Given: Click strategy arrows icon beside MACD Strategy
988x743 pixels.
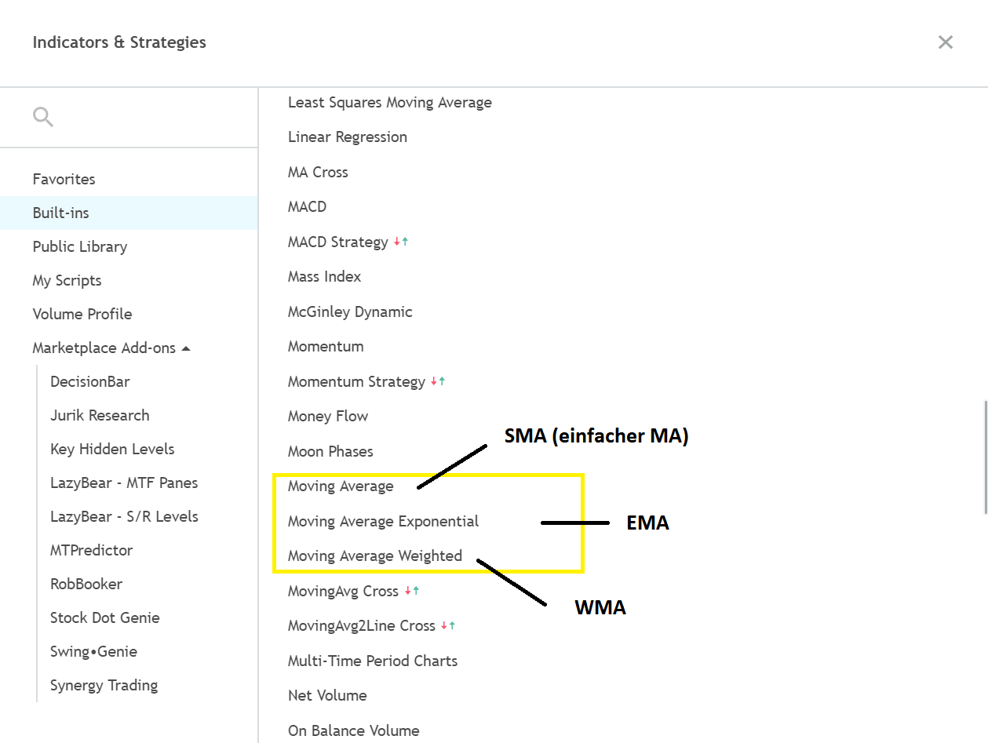Looking at the screenshot, I should (401, 242).
